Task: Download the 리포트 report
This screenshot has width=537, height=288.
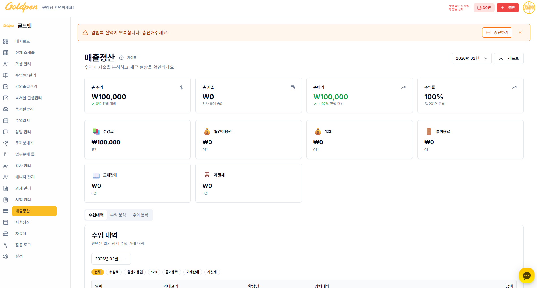Action: (508, 58)
